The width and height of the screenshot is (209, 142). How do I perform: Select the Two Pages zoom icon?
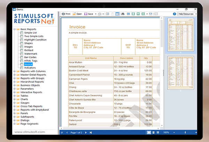[x=138, y=14]
